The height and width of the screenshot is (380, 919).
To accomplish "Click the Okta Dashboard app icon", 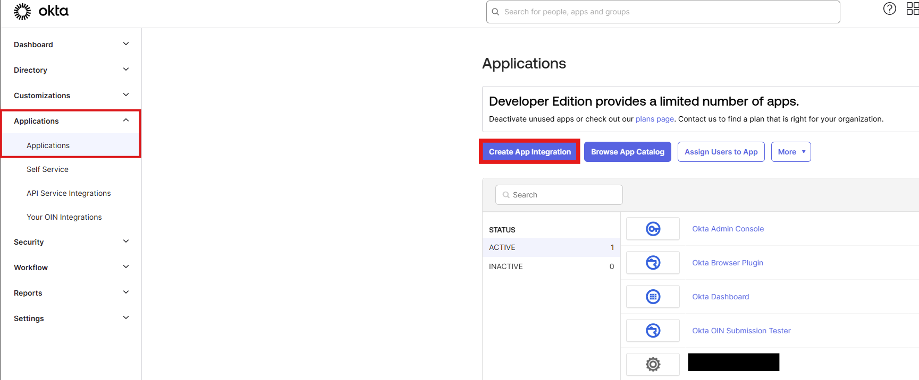I will click(x=653, y=297).
